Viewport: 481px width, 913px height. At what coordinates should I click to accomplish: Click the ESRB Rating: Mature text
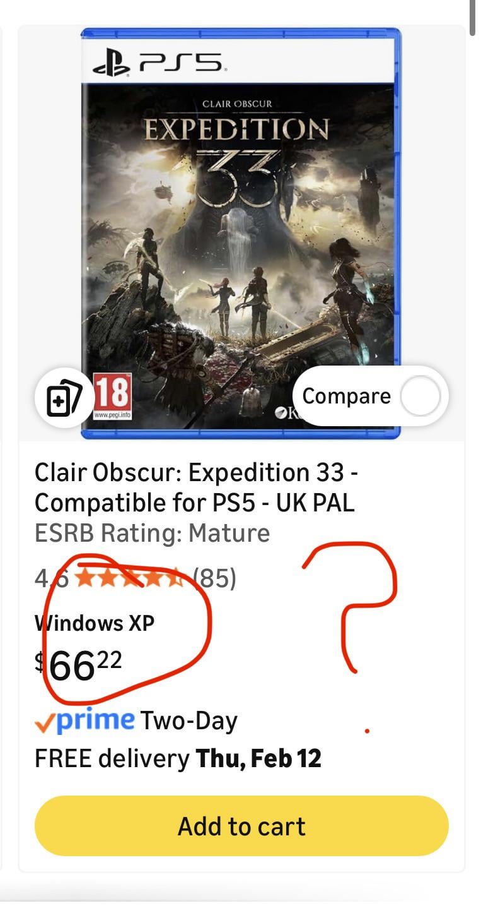coord(152,534)
